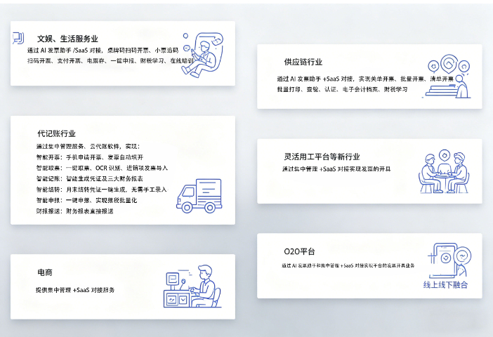Click the 智能结转：月末结转凭证 line

coord(101,190)
